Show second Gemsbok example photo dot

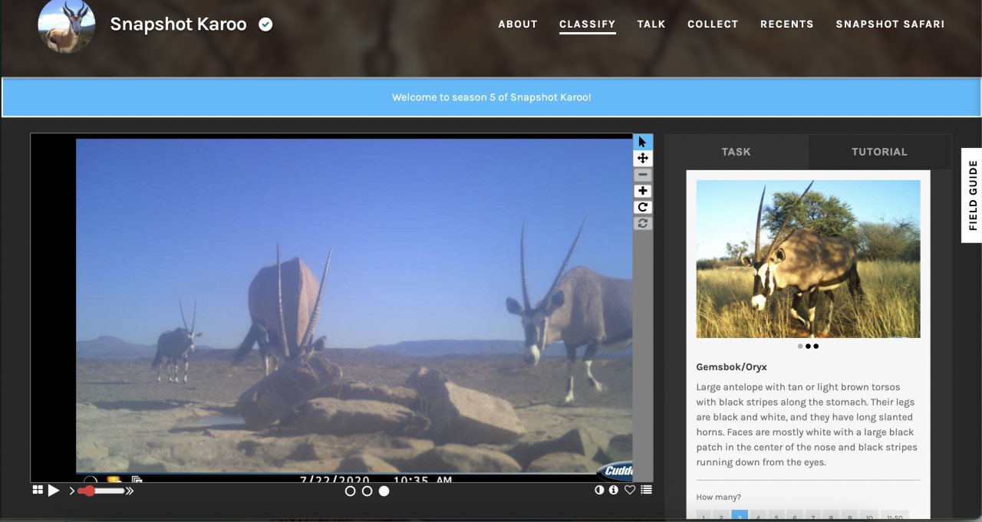click(808, 346)
